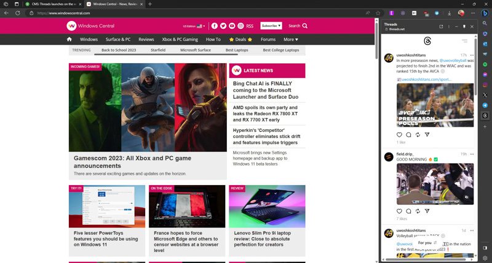Open Instagram in Edge sidebar

(485, 85)
